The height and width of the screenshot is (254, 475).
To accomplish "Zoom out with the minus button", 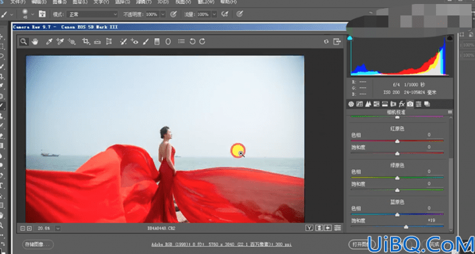I will pos(22,228).
